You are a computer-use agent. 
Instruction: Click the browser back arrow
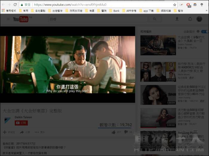point(3,5)
